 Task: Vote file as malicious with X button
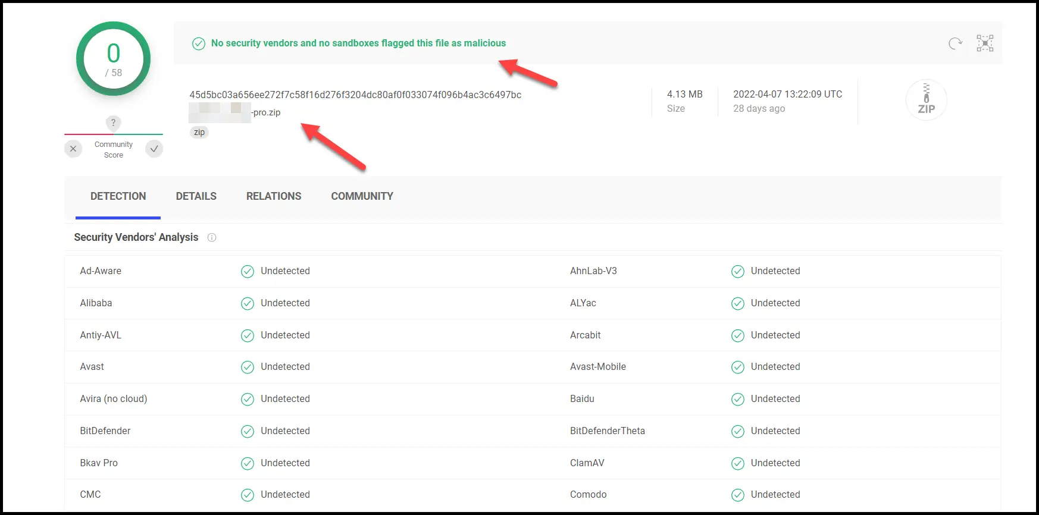pyautogui.click(x=73, y=149)
